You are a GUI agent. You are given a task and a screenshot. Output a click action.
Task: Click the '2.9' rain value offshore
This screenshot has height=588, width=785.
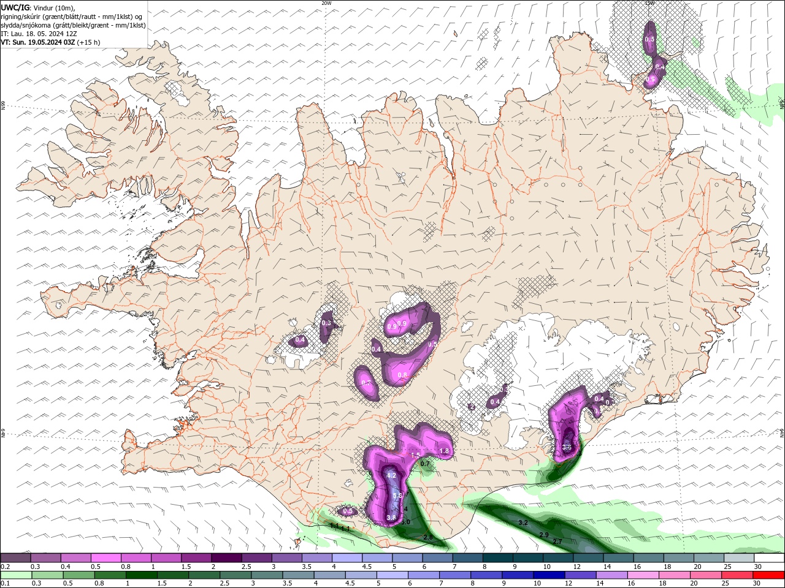pyautogui.click(x=544, y=535)
